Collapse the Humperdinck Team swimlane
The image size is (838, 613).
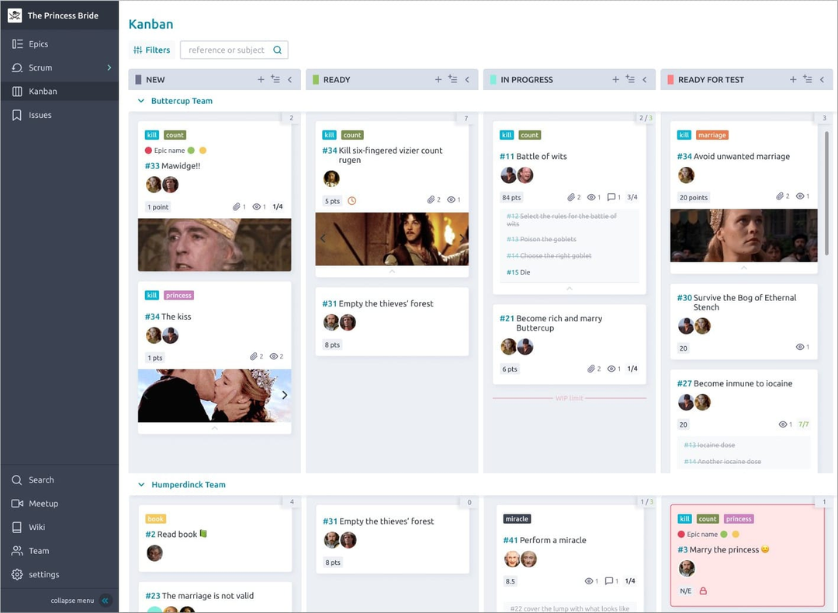(x=141, y=484)
